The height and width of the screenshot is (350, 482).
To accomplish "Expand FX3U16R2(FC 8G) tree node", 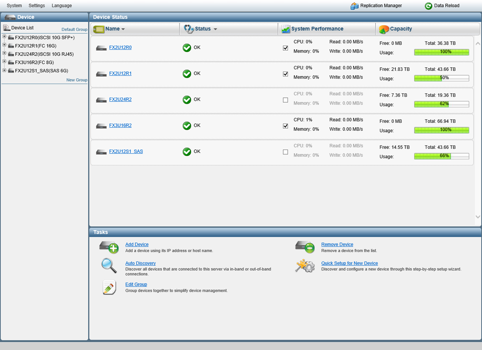I will pyautogui.click(x=4, y=62).
